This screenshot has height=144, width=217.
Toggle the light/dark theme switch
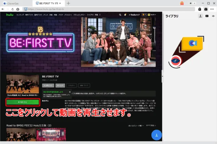pos(192,3)
